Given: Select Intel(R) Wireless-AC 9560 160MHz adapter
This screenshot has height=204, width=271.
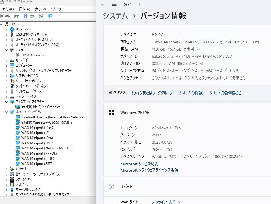Looking at the screenshot, I should (x=47, y=122).
